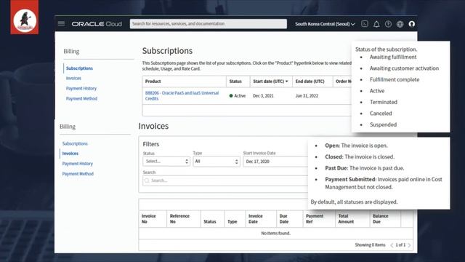
Task: Open the notifications bell
Action: (376, 24)
